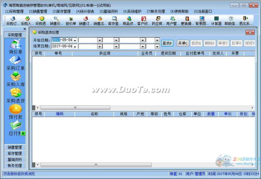Image resolution: width=261 pixels, height=179 pixels.
Task: Switch to 帐务处理 sidebar section
Action: click(x=15, y=166)
